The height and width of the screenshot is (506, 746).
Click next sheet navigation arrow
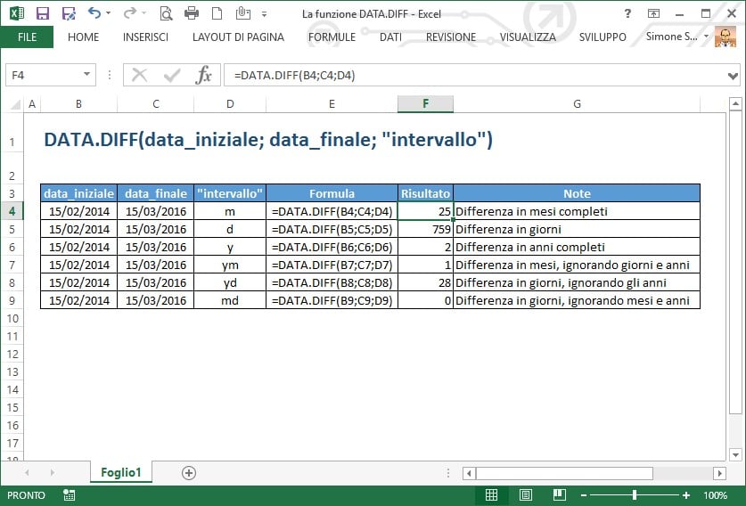coord(52,473)
